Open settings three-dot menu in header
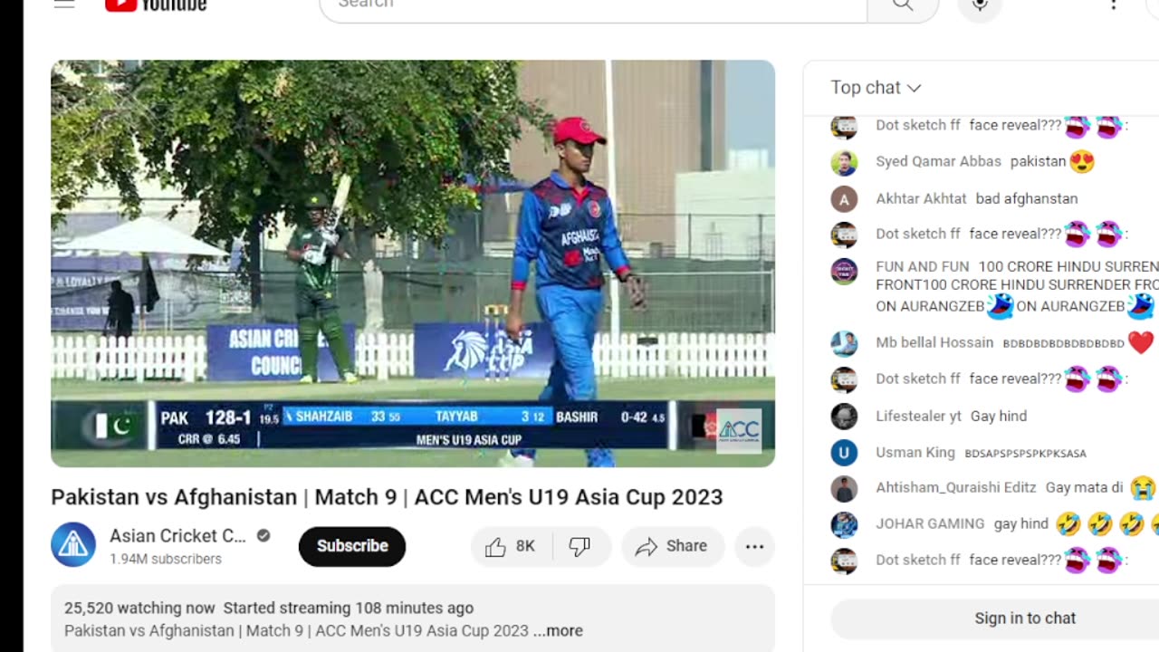1159x652 pixels. [1114, 5]
